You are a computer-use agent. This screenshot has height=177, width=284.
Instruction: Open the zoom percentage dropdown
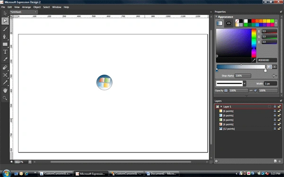point(30,162)
